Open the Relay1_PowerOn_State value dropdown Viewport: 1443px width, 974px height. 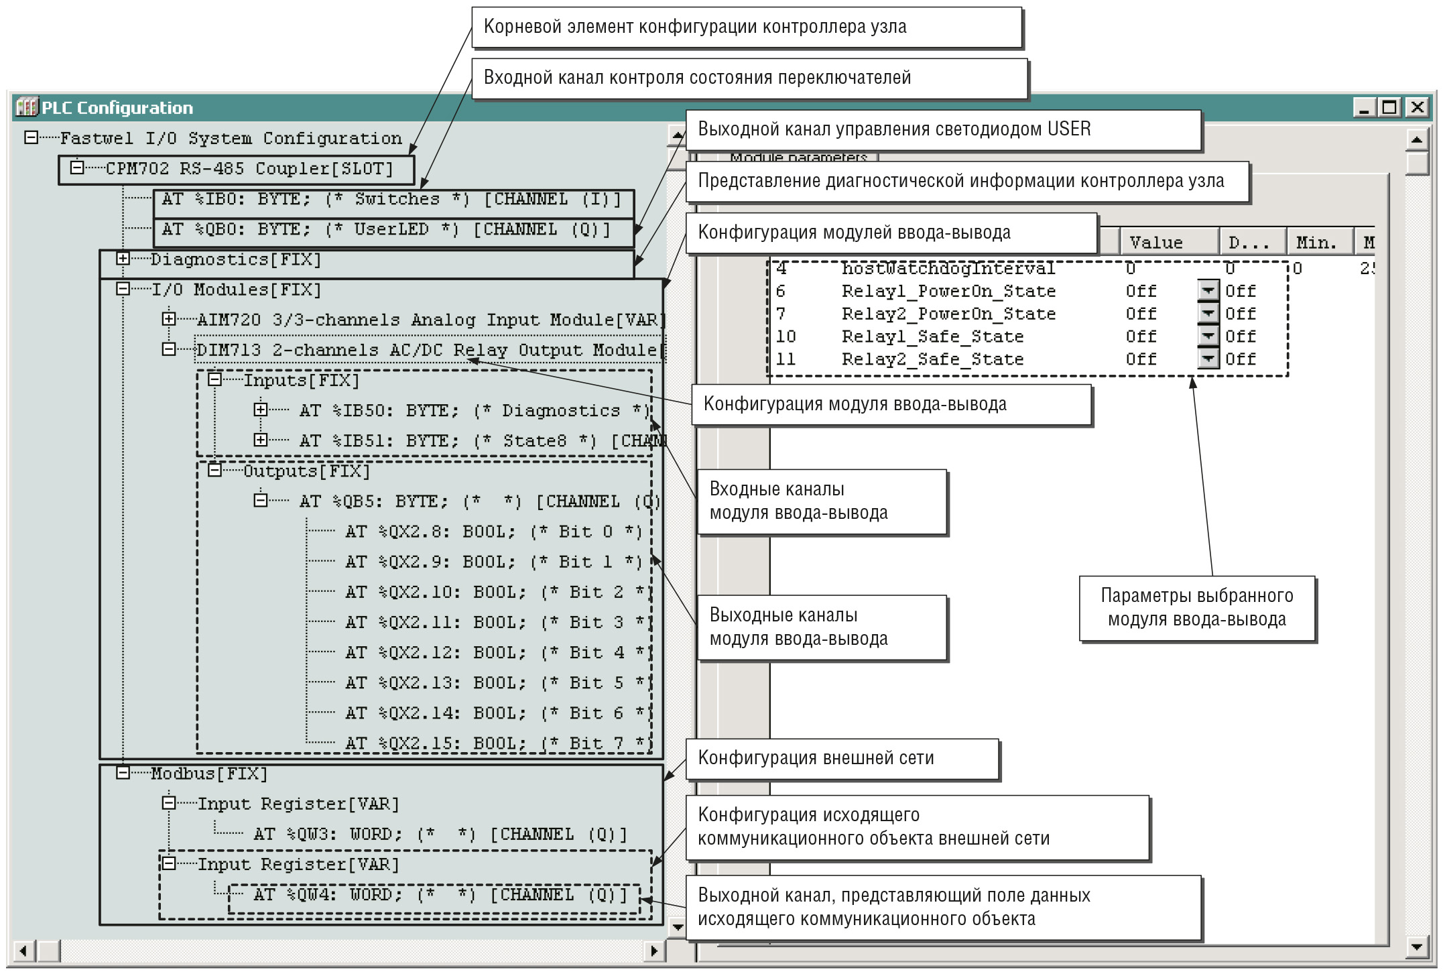click(x=1208, y=291)
